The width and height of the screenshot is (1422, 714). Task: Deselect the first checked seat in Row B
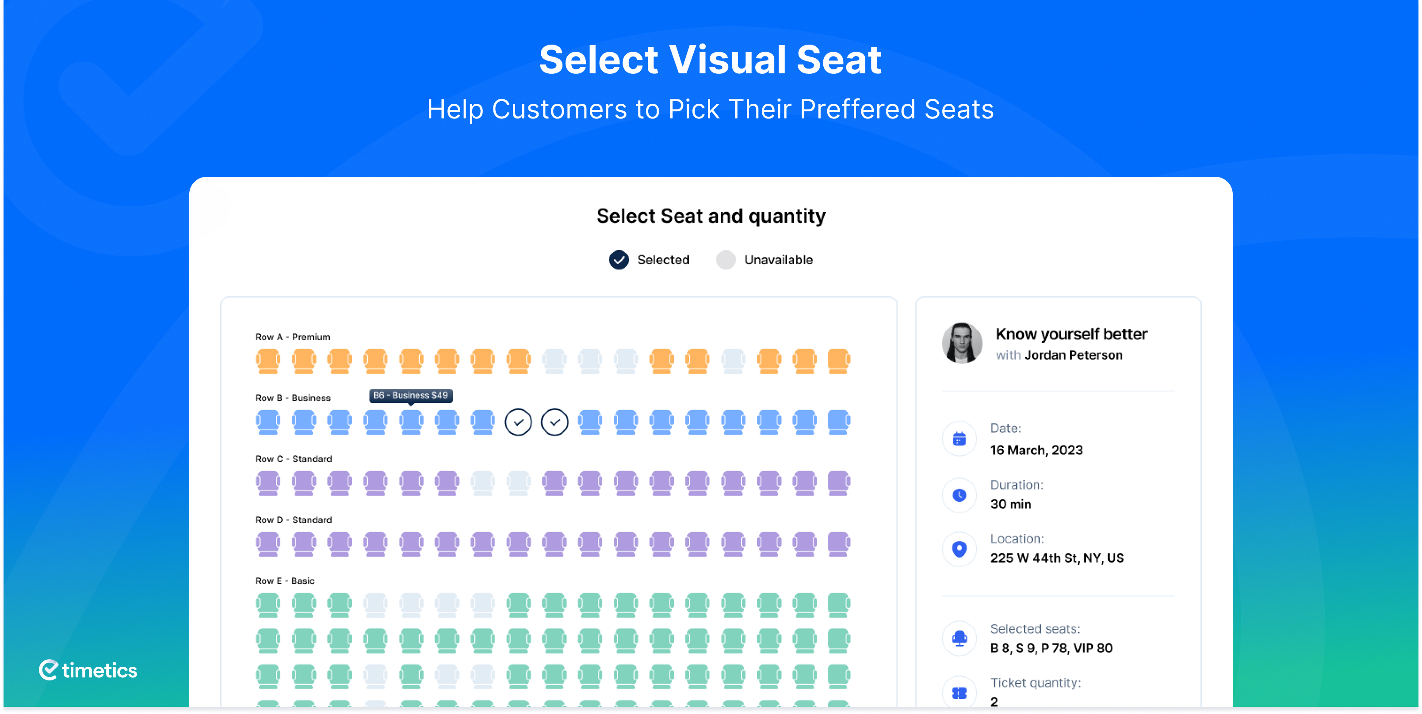point(518,422)
